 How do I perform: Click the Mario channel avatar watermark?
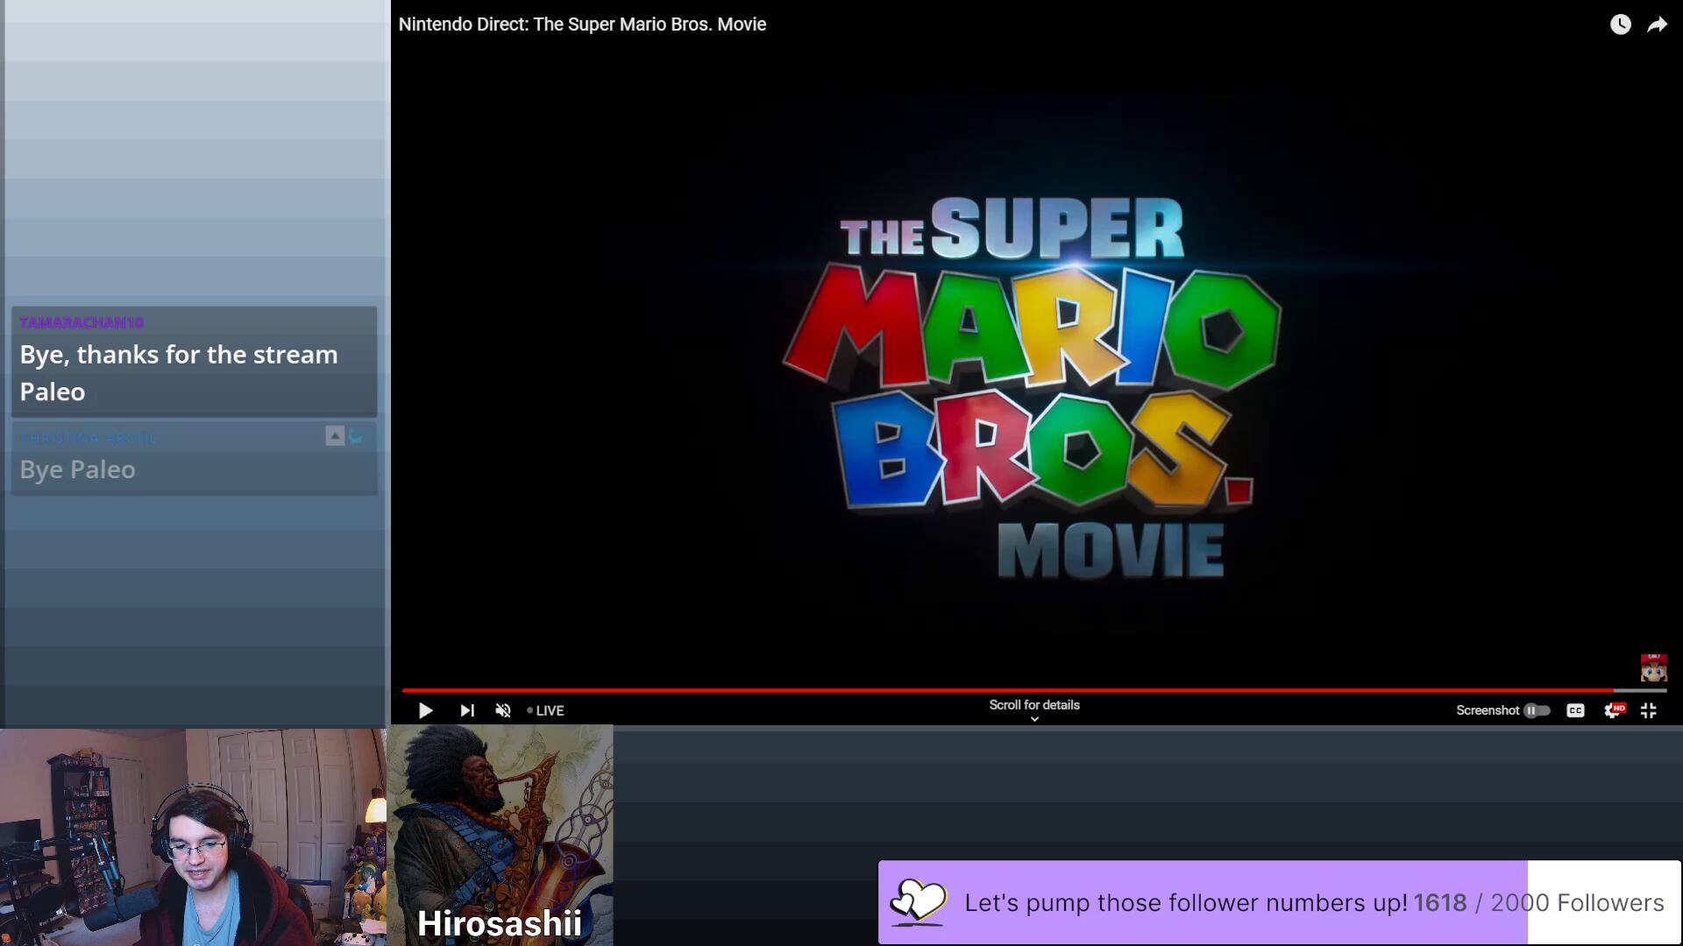(x=1653, y=668)
